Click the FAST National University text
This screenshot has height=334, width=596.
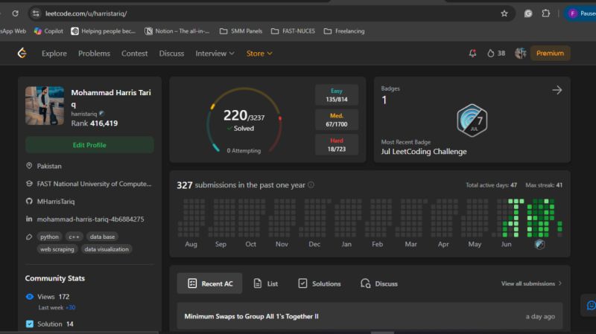pos(94,184)
